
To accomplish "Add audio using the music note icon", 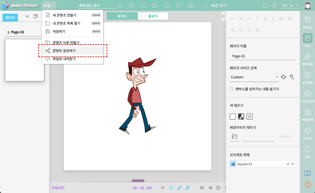I will [167, 6].
